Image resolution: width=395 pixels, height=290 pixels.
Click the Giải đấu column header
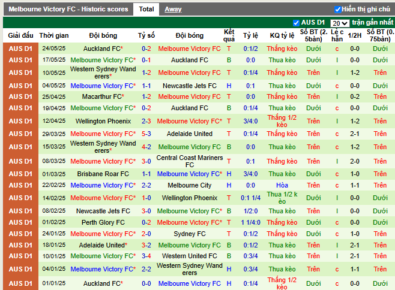[x=20, y=35]
